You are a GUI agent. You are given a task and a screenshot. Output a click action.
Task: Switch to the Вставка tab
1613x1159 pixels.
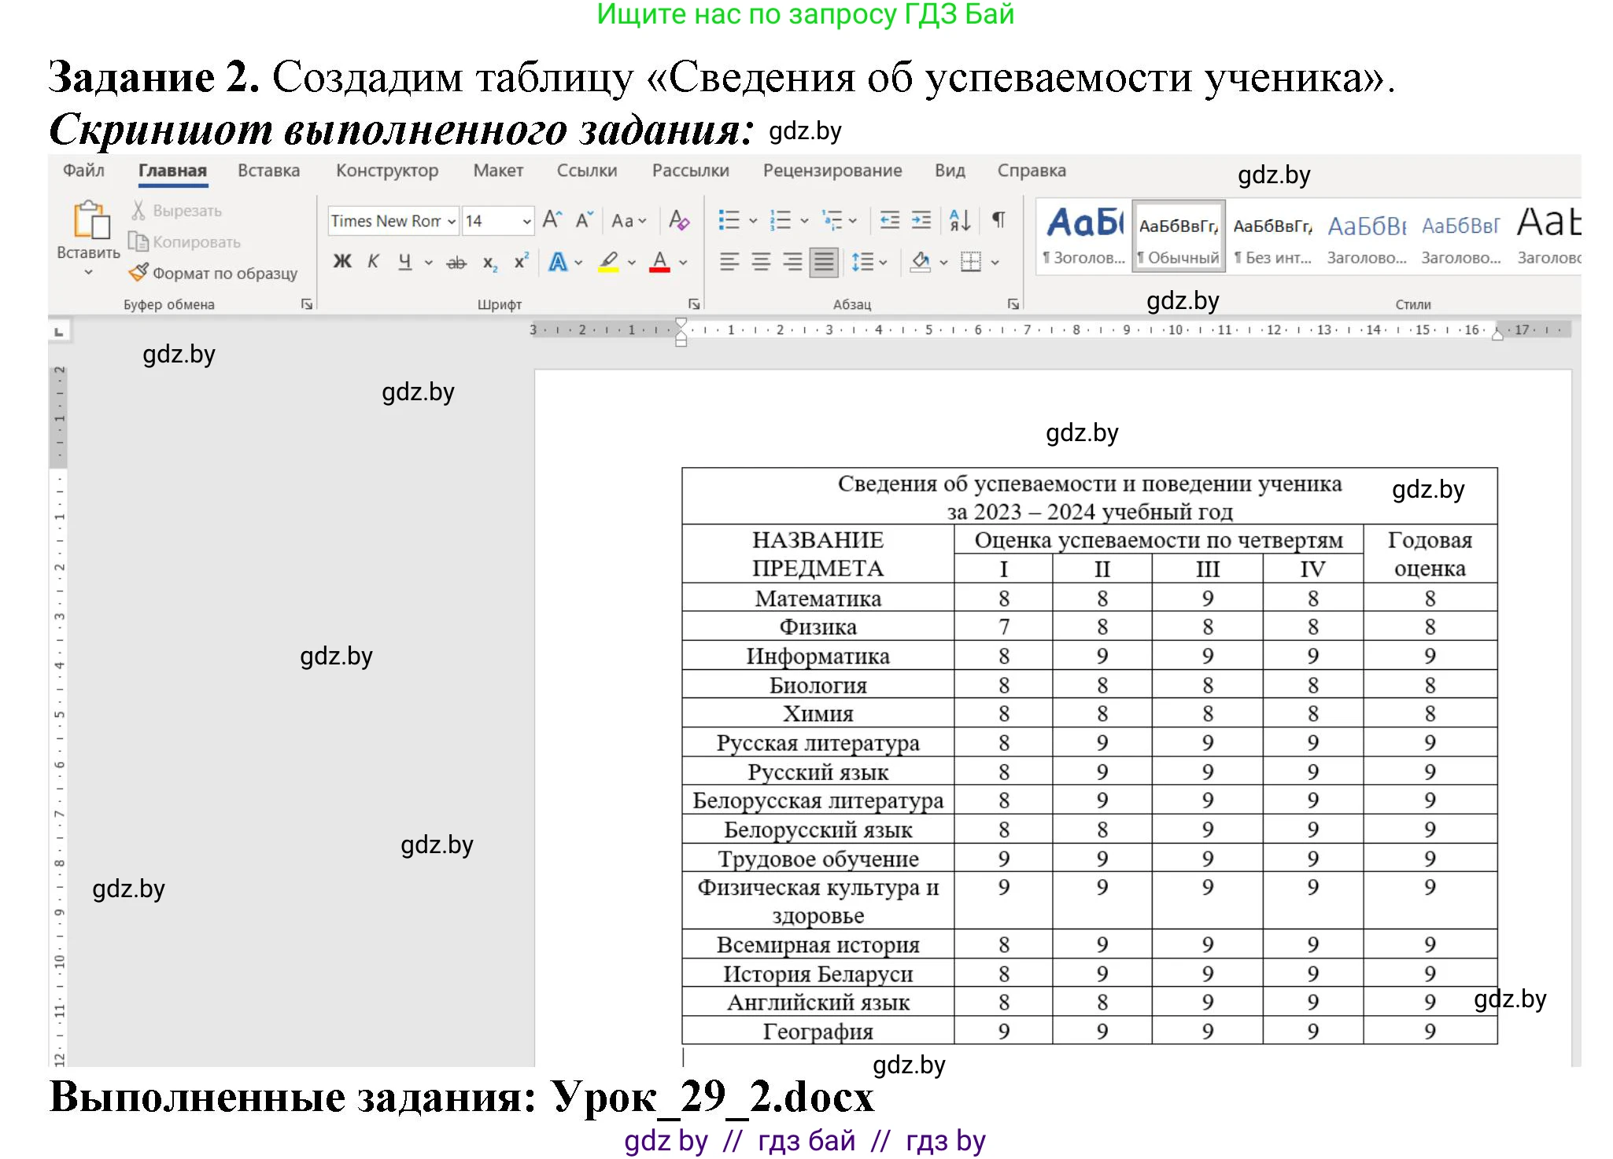(269, 171)
